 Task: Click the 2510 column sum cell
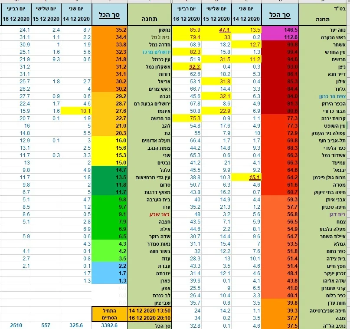(x=16, y=325)
